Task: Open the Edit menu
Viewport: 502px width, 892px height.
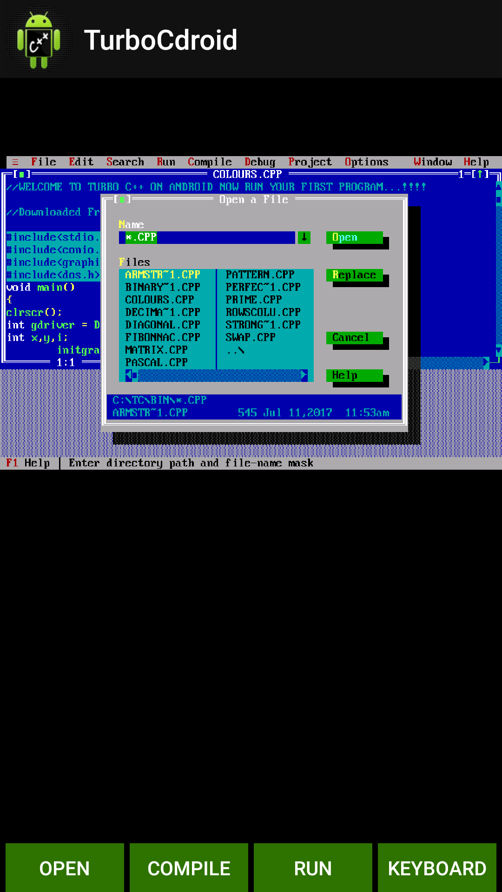Action: pyautogui.click(x=81, y=162)
